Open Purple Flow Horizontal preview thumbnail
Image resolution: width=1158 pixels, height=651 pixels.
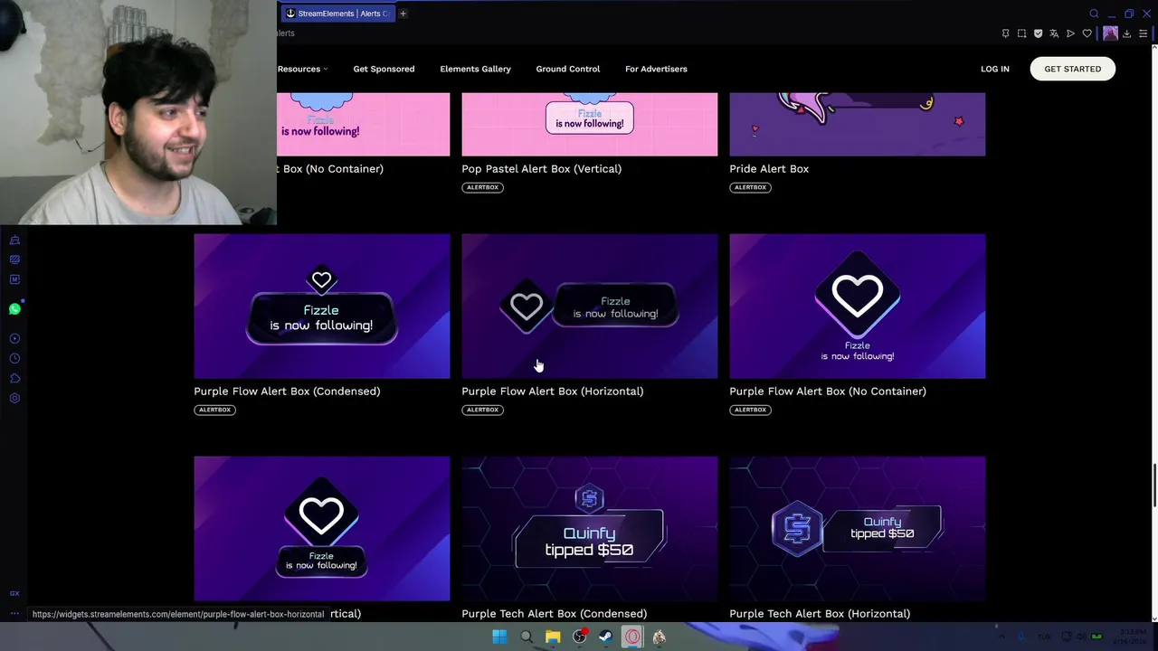point(589,307)
